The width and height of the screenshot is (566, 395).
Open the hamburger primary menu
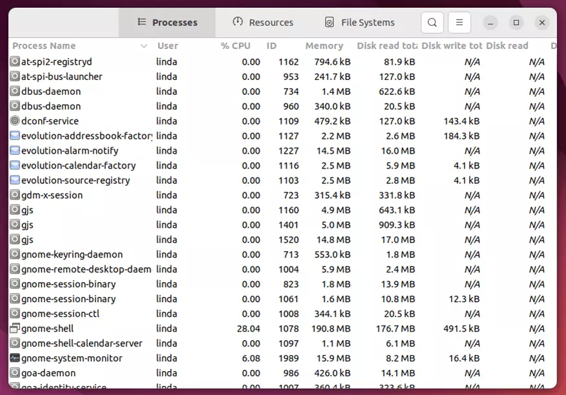459,22
